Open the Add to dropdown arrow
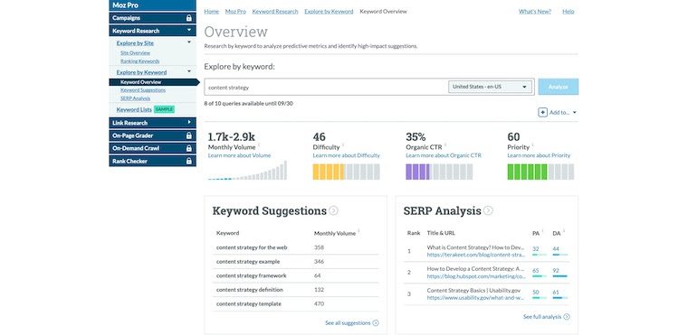Viewport: 688px width, 335px height. click(575, 113)
